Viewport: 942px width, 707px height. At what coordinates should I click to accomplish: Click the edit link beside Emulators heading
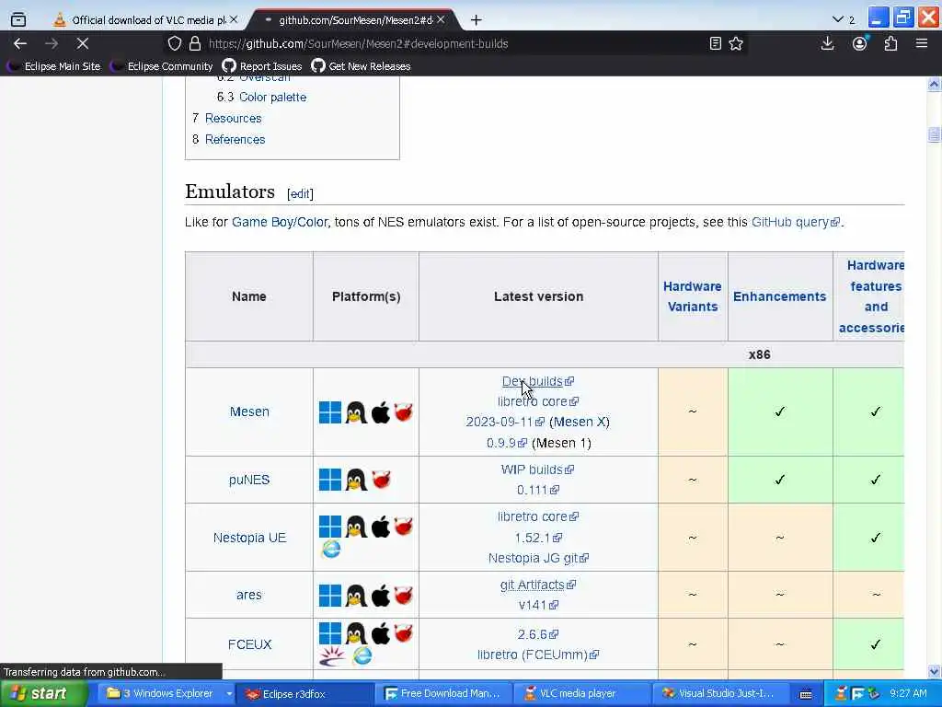300,193
